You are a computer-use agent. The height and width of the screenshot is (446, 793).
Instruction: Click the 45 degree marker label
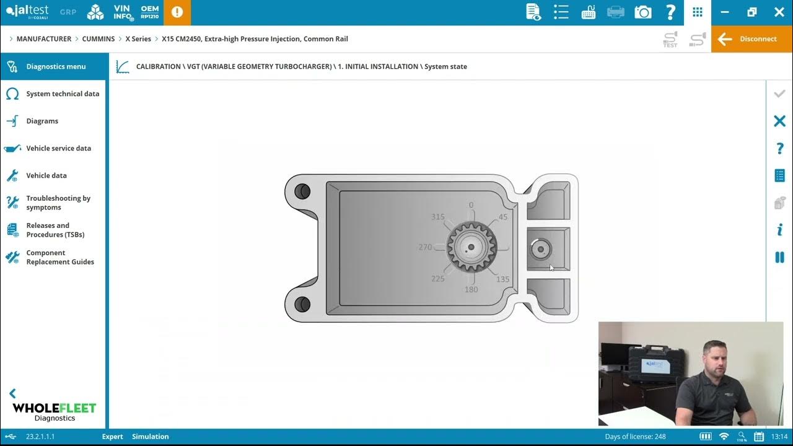(x=503, y=217)
